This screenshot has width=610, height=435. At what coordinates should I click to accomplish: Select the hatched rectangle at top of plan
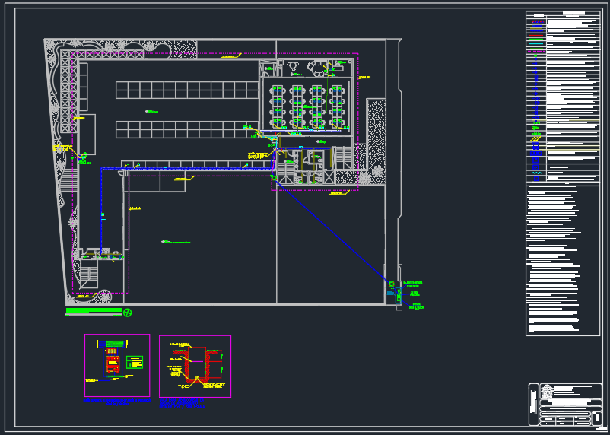click(183, 49)
